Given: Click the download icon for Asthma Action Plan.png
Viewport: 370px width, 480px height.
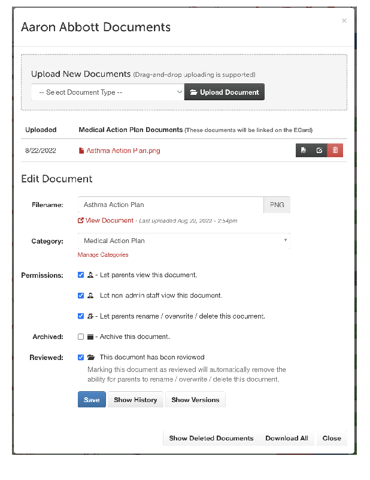Looking at the screenshot, I should point(304,151).
